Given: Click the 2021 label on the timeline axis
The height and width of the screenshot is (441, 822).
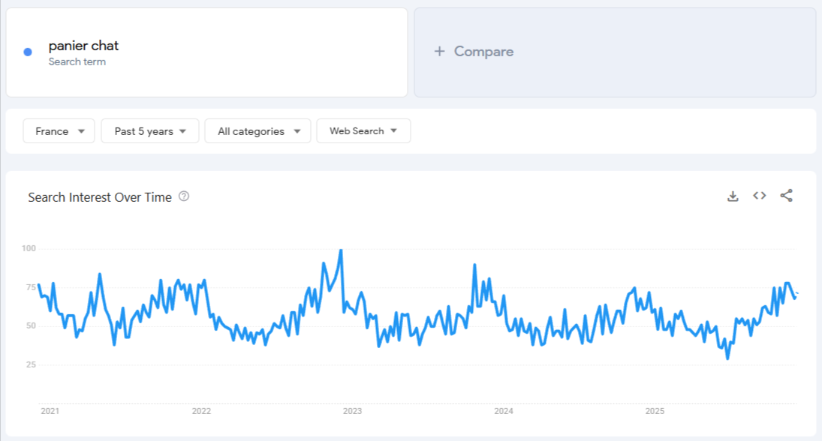Looking at the screenshot, I should 51,411.
